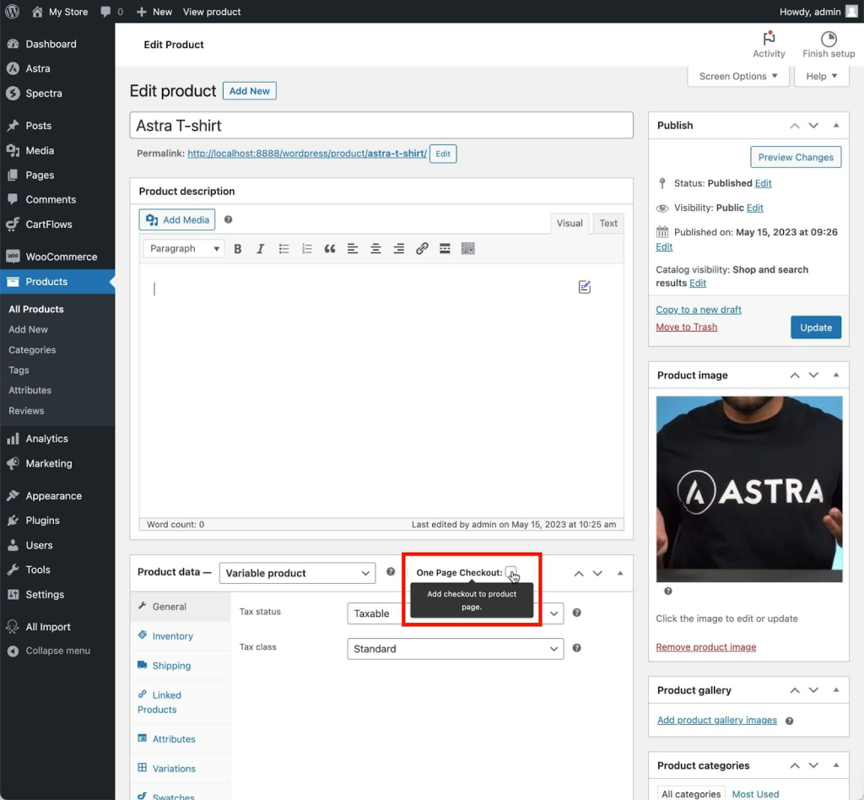Click the Astra T-shirt title field

381,125
